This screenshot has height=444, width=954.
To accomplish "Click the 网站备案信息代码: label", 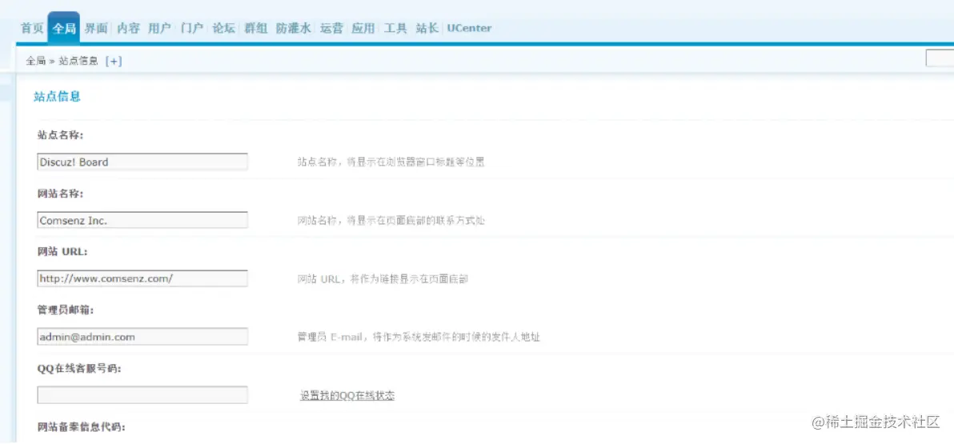I will [x=82, y=427].
